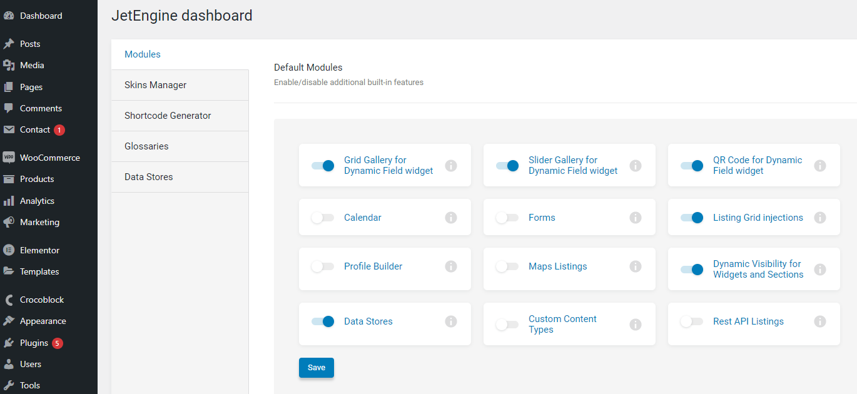The width and height of the screenshot is (857, 394).
Task: Click the JetEngine dashboard heading
Action: (182, 16)
